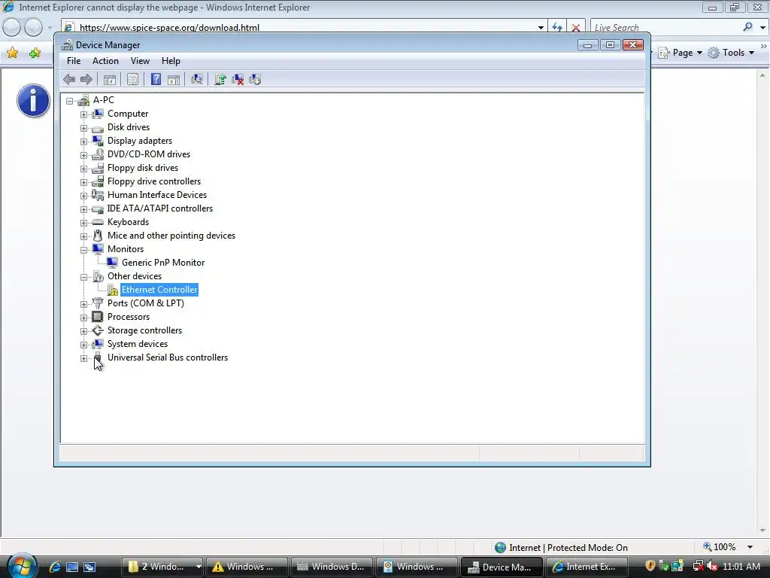This screenshot has height=578, width=770.
Task: Collapse the Other devices category
Action: click(84, 277)
